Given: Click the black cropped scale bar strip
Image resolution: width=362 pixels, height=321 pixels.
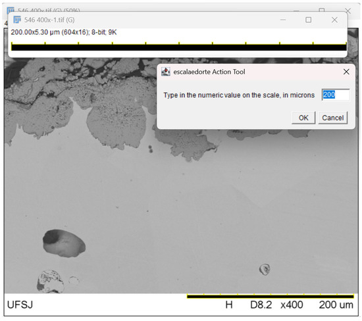Looking at the screenshot, I should (x=179, y=47).
